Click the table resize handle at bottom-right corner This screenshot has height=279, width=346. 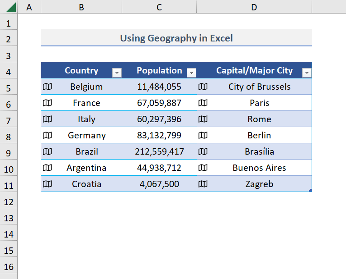(310, 191)
